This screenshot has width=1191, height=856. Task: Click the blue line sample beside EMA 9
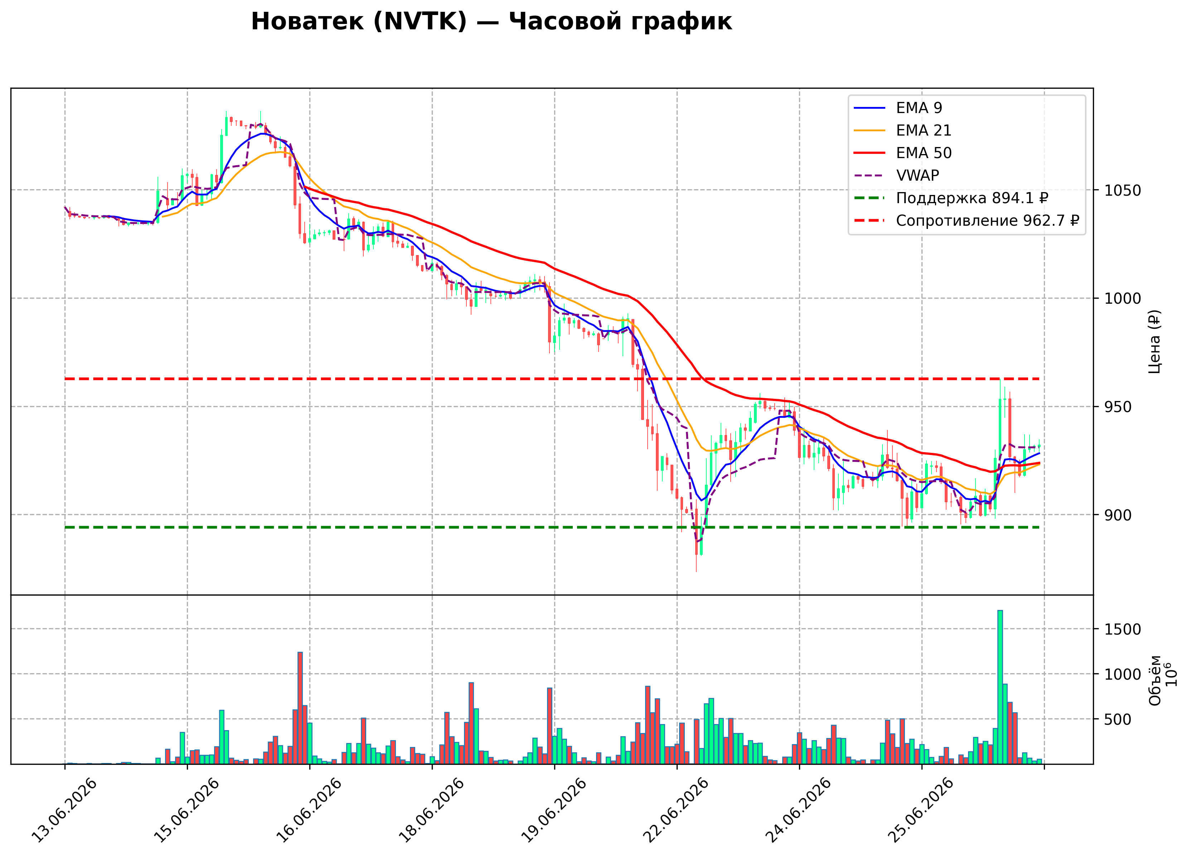pos(870,108)
